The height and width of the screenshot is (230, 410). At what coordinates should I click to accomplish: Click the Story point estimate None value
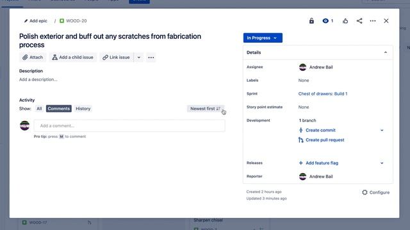coord(304,107)
